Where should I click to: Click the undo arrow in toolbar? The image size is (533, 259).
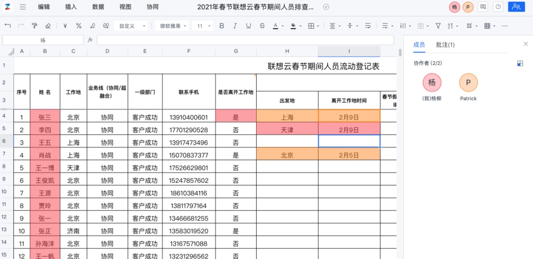[8, 26]
